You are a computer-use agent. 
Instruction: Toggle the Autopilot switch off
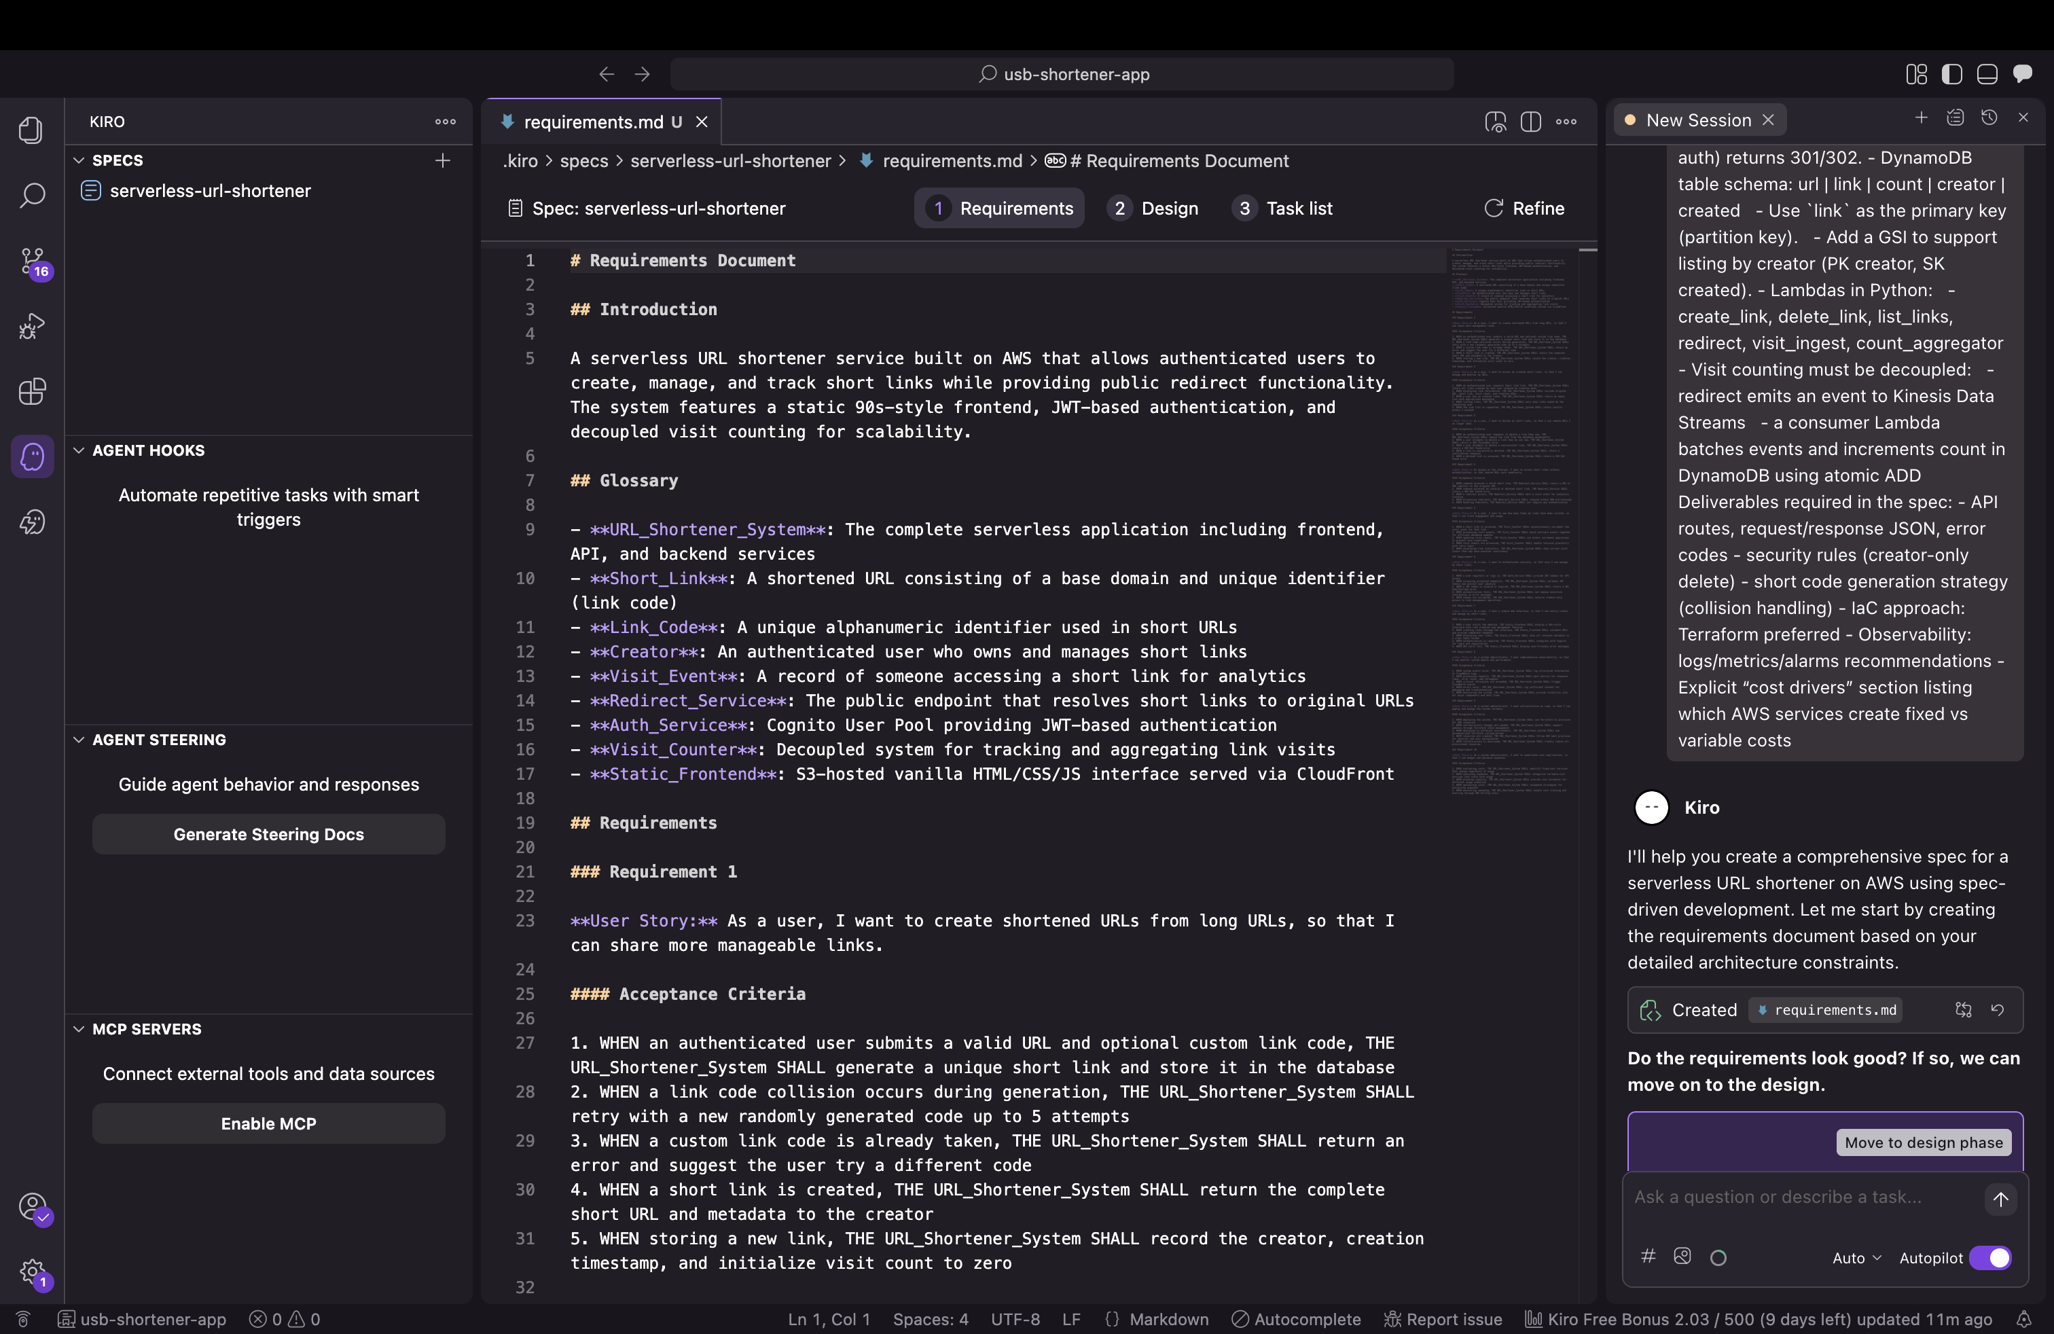1991,1258
